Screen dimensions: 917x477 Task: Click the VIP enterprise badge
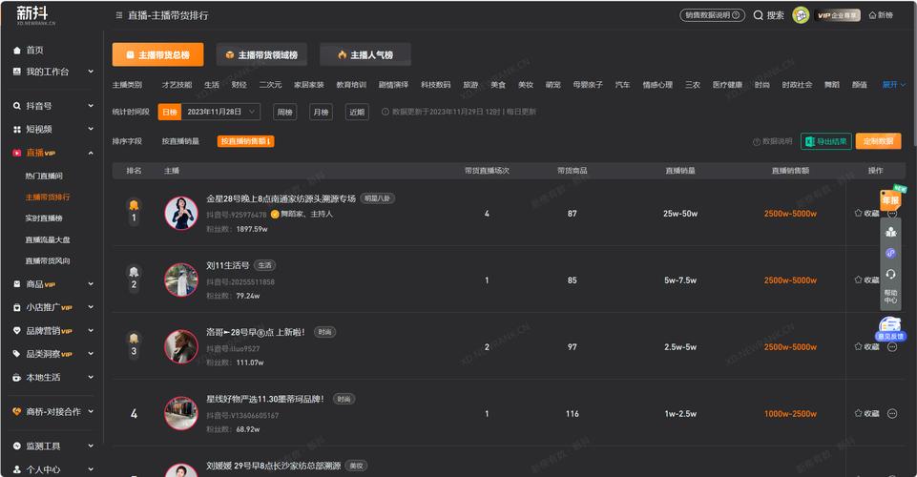pos(838,15)
